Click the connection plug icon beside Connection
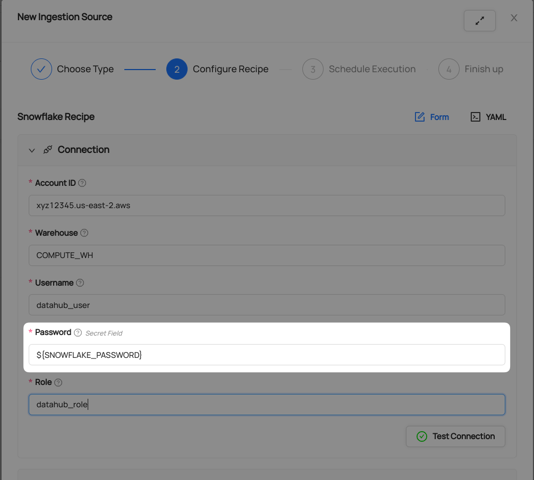Image resolution: width=534 pixels, height=480 pixels. [48, 150]
